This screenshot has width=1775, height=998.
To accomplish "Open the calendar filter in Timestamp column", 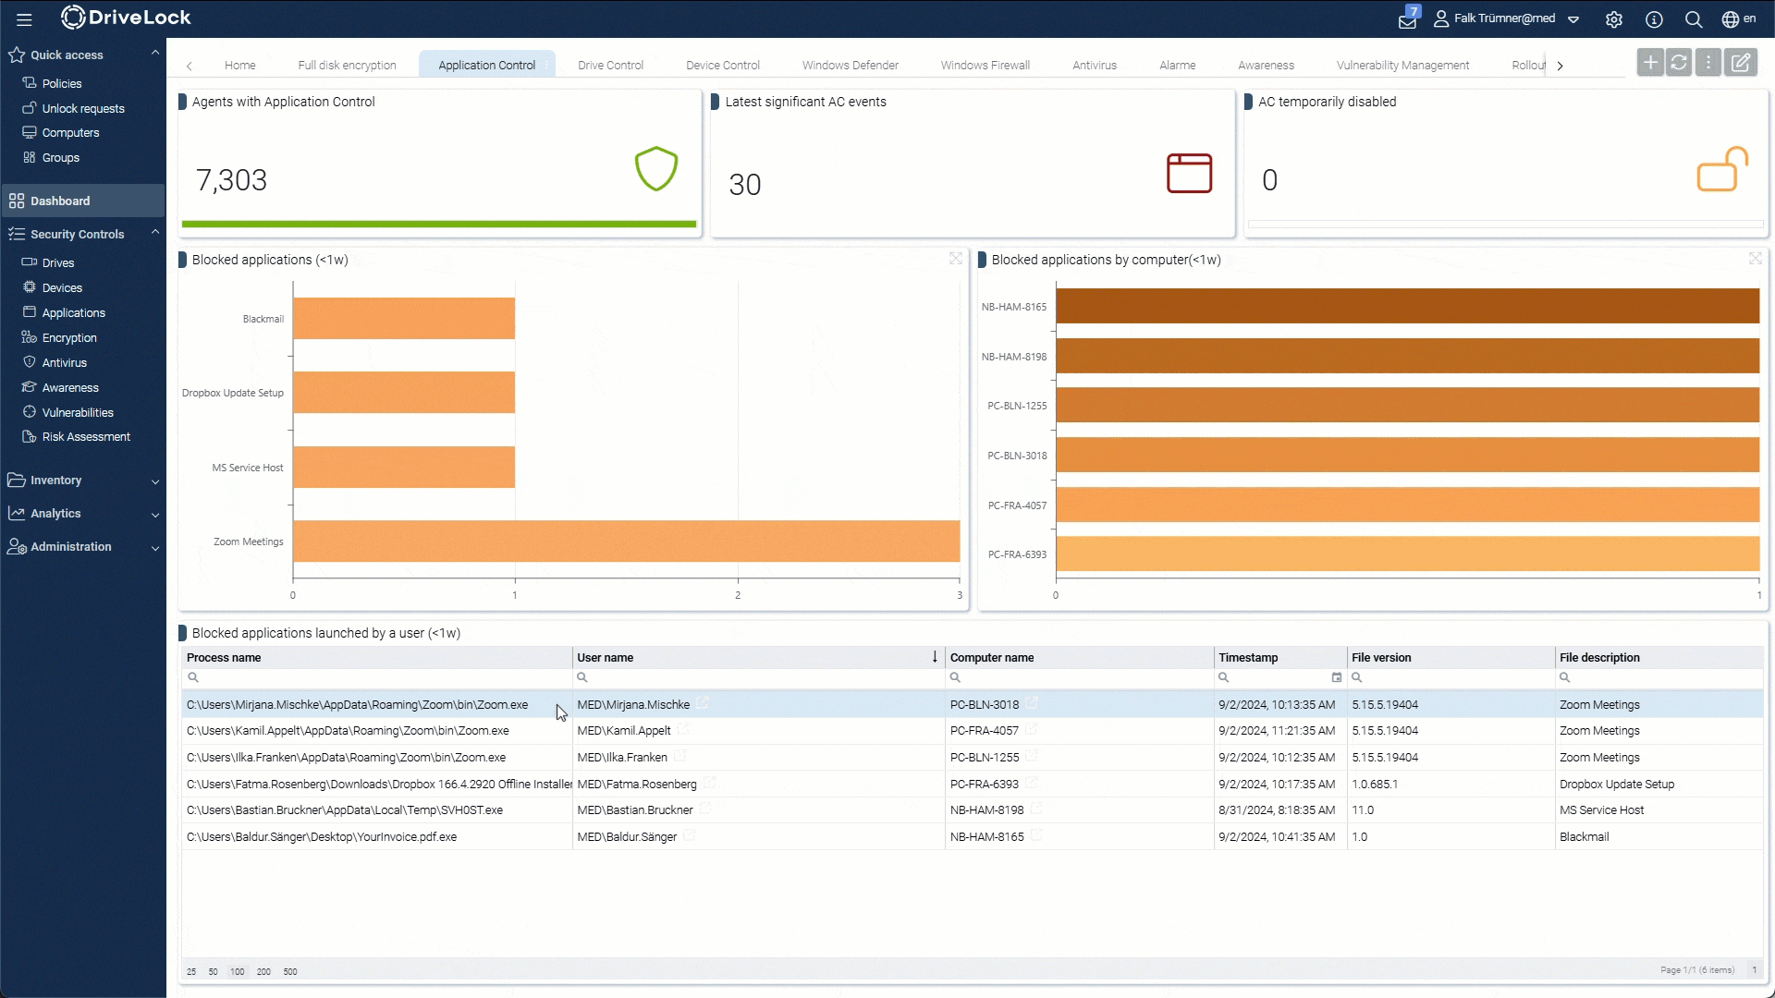I will point(1338,677).
